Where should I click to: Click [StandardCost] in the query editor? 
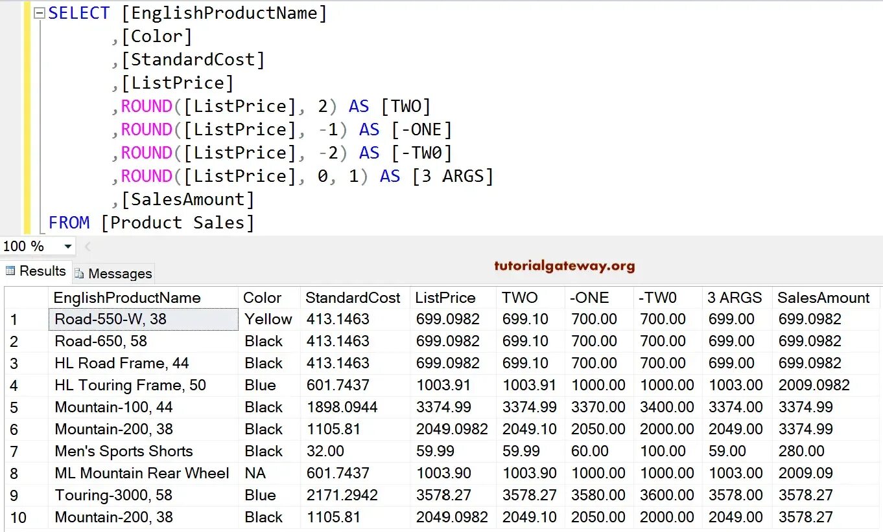(193, 60)
